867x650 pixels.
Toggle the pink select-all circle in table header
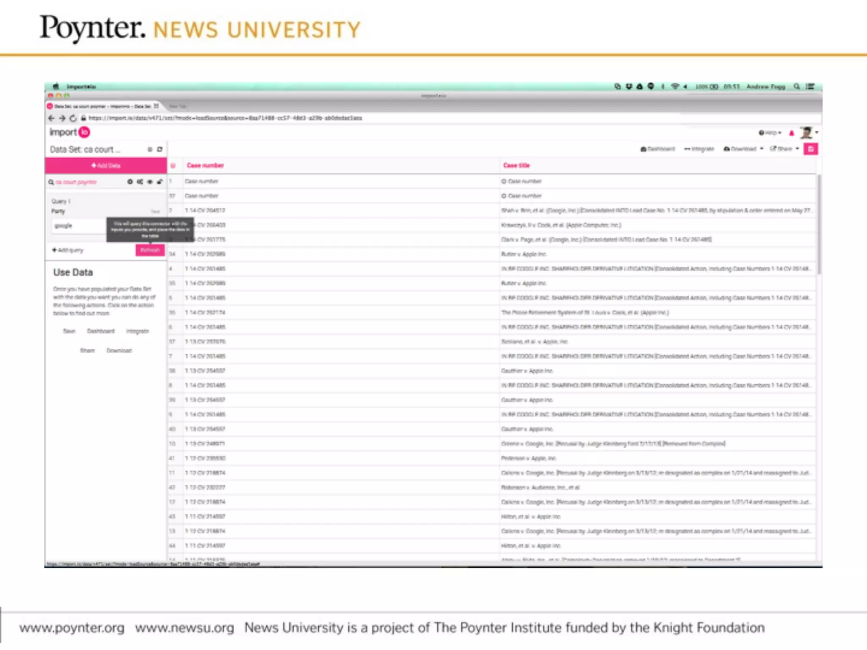click(x=173, y=165)
